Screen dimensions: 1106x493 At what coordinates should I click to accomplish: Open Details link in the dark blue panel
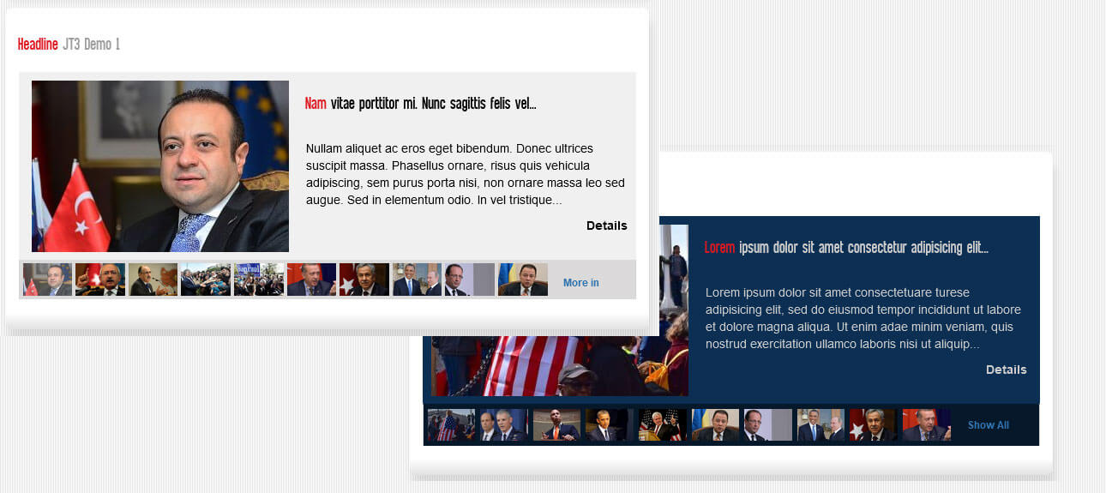[1006, 370]
